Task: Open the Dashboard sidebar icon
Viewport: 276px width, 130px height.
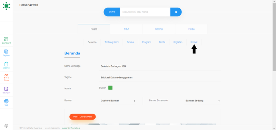Action: (x=6, y=39)
